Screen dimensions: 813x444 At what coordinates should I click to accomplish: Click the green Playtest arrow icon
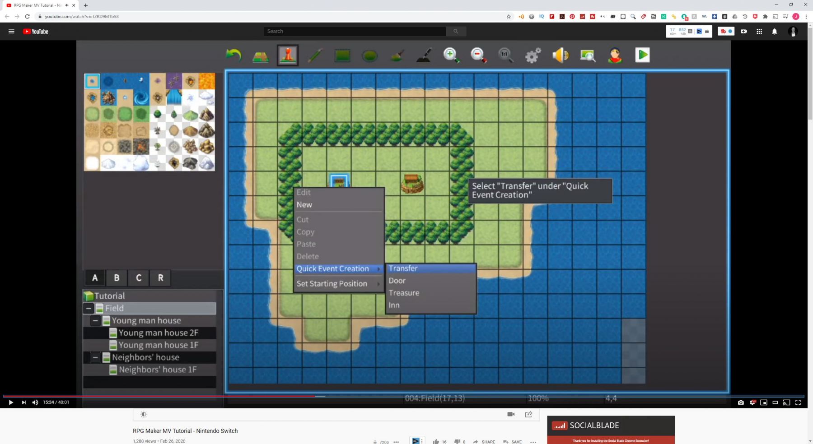642,55
